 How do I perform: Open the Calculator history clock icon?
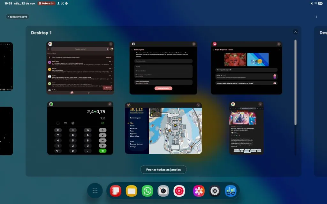[x=58, y=123]
